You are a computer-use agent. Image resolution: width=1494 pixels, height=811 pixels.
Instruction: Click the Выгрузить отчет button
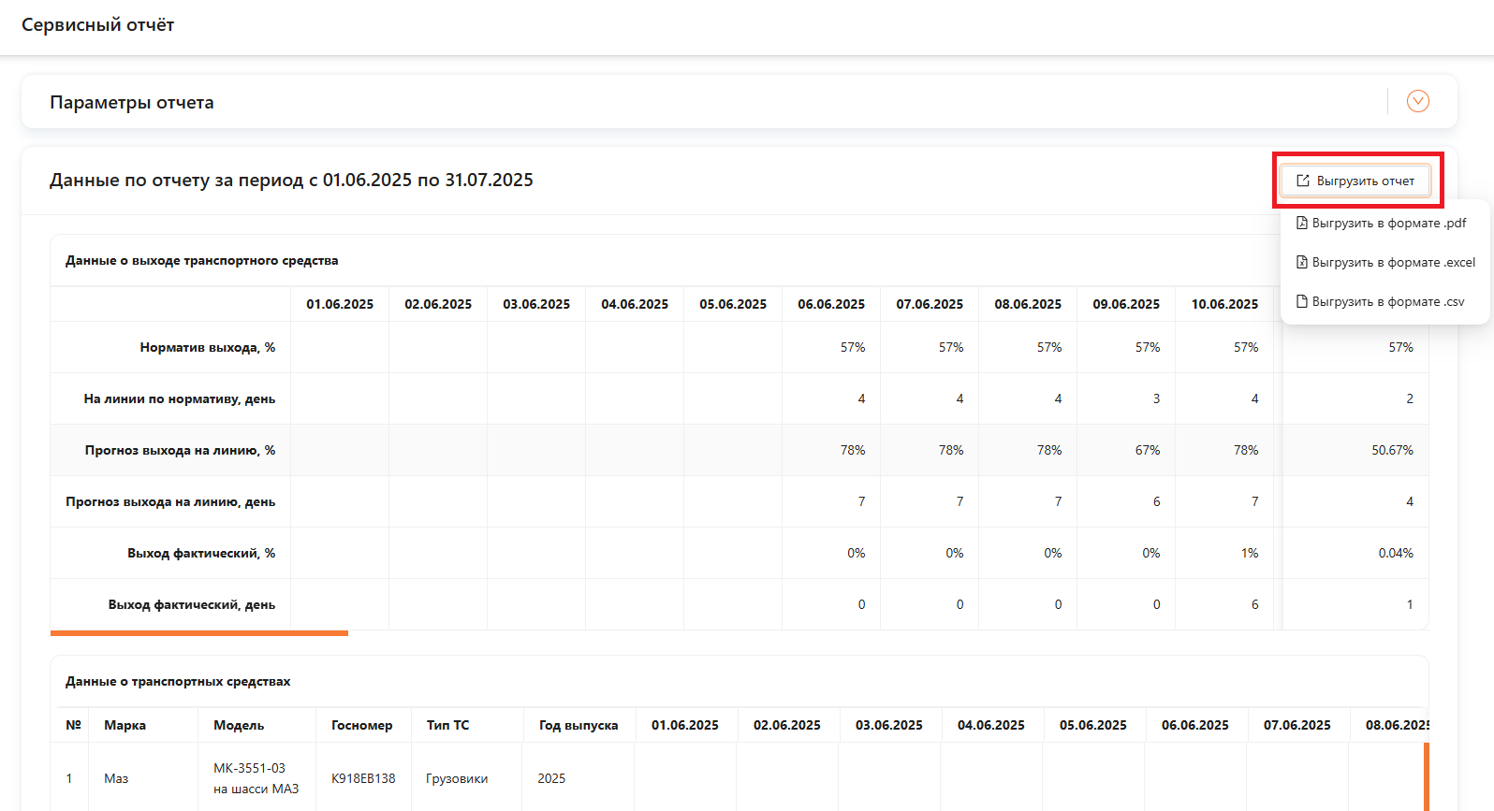(x=1355, y=181)
